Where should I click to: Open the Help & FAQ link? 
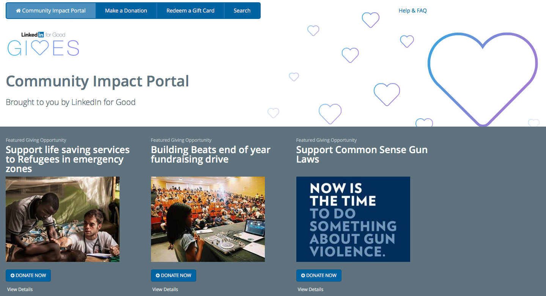coord(412,11)
